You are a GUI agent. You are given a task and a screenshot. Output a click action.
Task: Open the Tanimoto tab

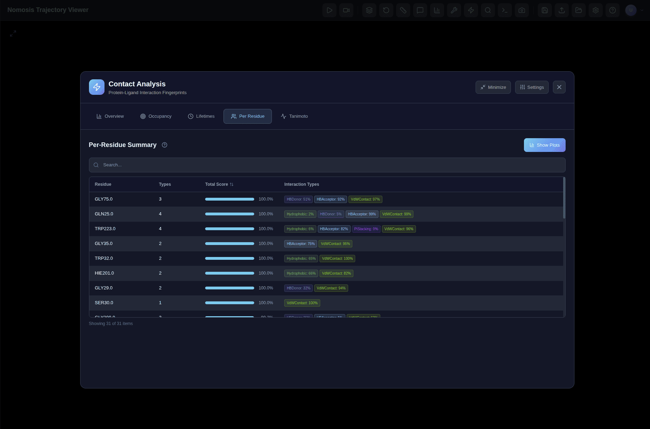click(294, 116)
